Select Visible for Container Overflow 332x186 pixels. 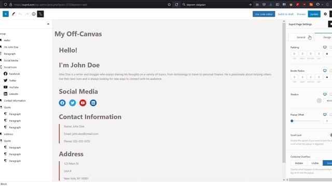pos(315,163)
